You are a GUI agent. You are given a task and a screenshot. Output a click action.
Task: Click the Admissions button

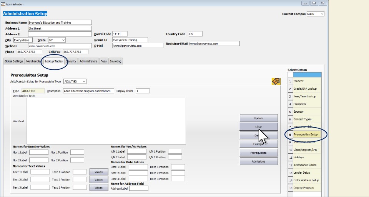[259, 161]
